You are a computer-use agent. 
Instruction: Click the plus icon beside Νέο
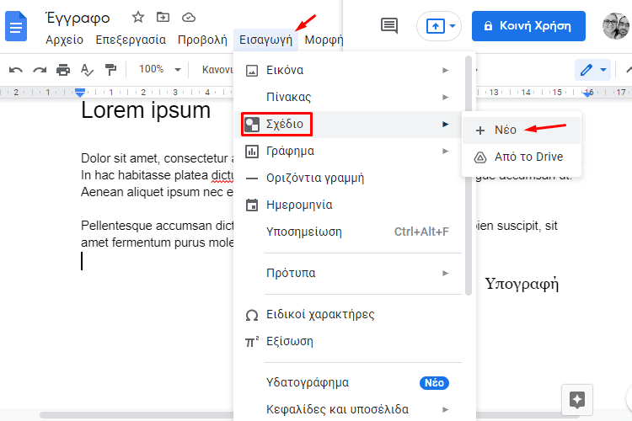click(x=480, y=131)
